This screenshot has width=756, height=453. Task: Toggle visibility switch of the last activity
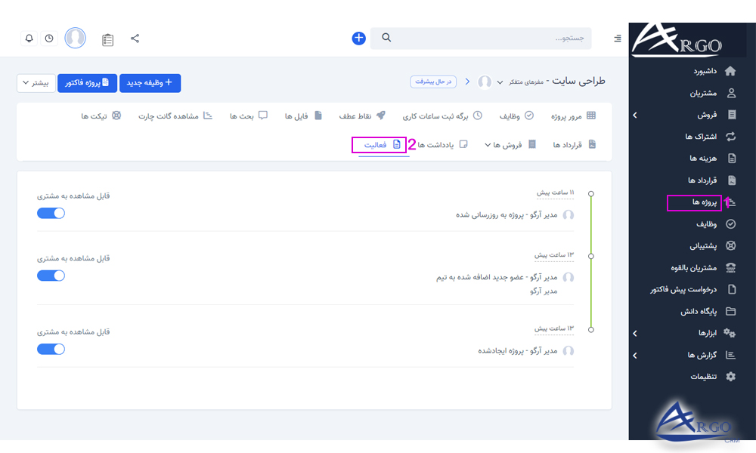tap(51, 348)
